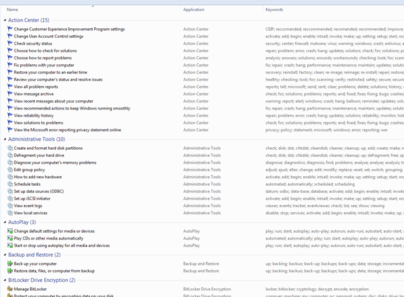Click gear icon beside View local services

click(x=10, y=213)
